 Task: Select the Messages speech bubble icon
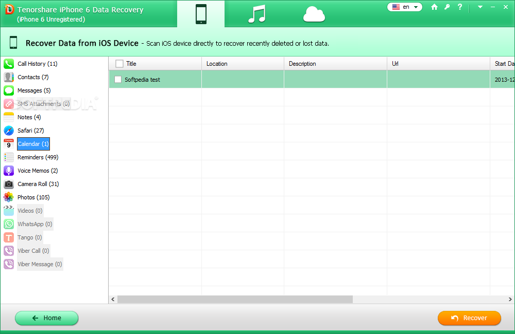coord(9,90)
